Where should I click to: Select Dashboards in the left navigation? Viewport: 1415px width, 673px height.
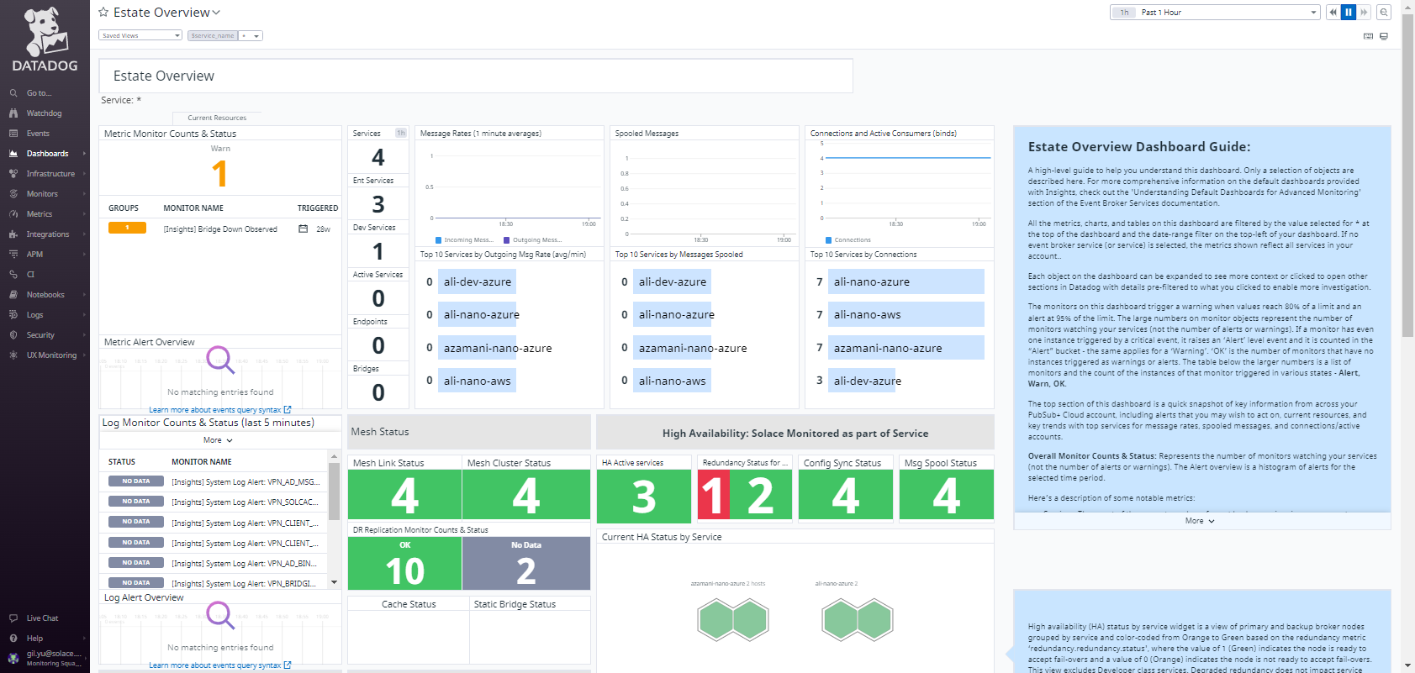coord(47,154)
